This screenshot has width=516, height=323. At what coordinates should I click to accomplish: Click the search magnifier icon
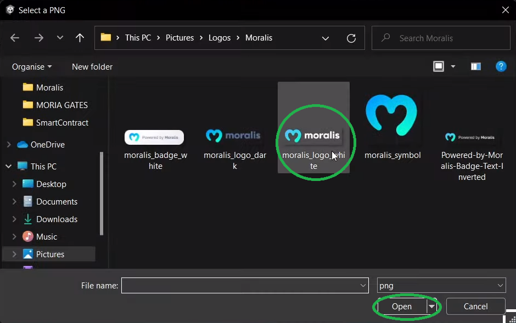(x=386, y=38)
